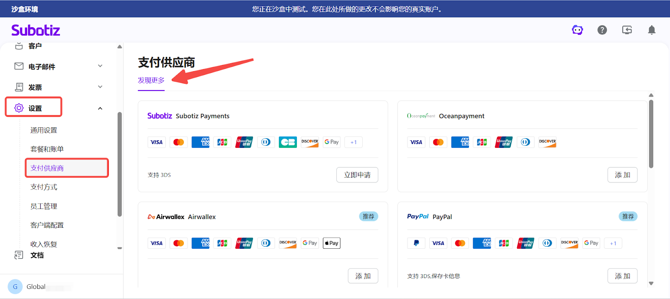Image resolution: width=670 pixels, height=299 pixels.
Task: Click the Apple Pay icon under Airwallex
Action: click(332, 243)
